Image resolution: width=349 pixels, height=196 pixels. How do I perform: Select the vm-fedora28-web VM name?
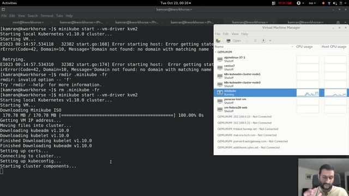(236, 108)
